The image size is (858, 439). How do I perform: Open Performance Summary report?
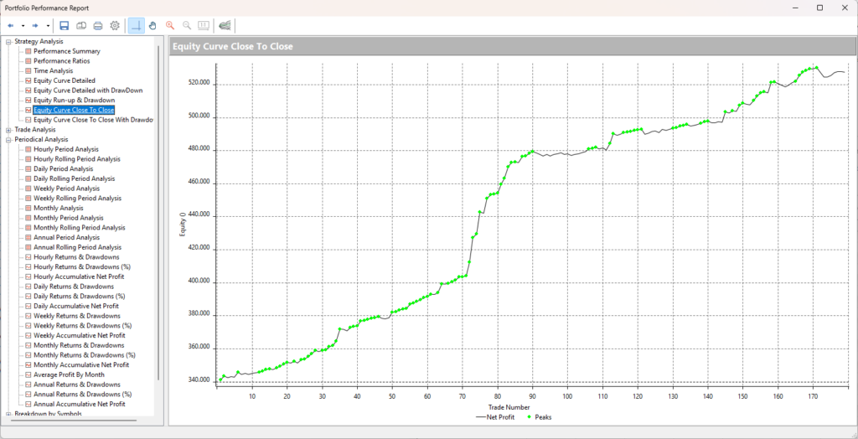click(66, 51)
